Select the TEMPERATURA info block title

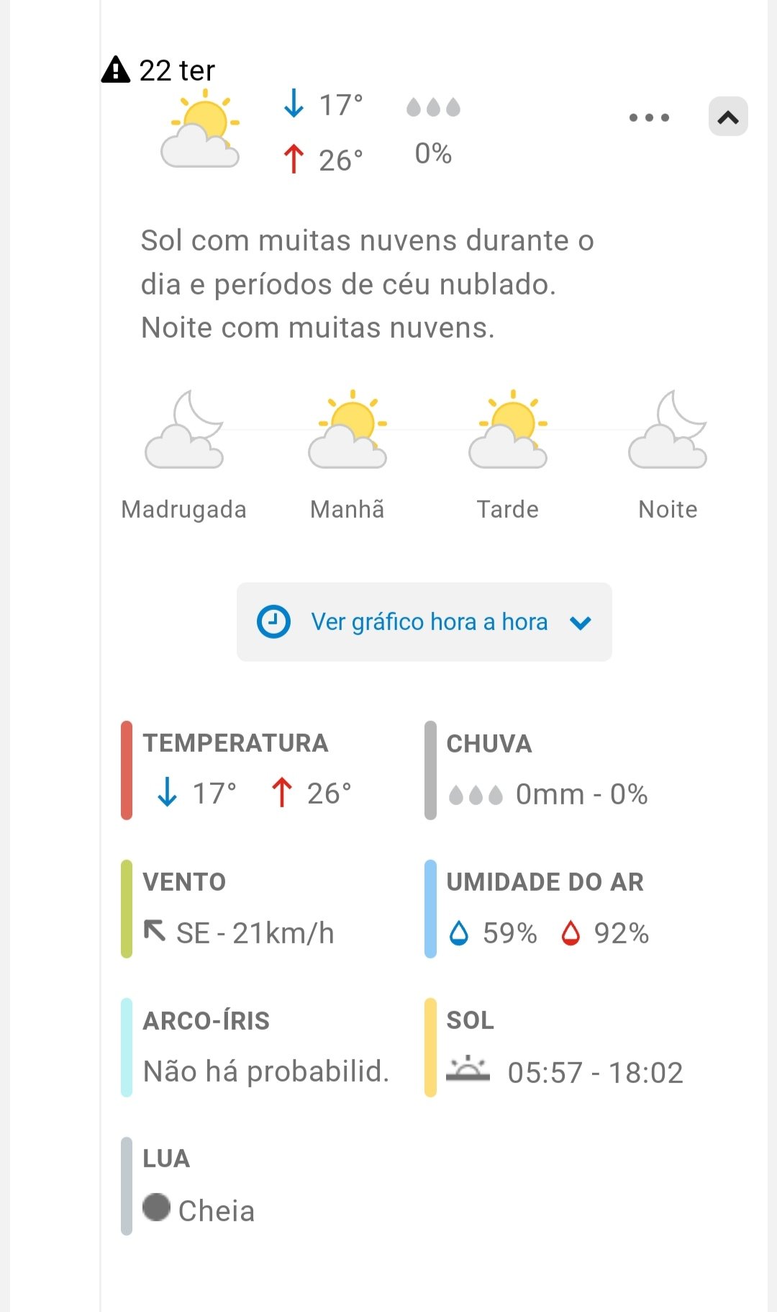[235, 743]
